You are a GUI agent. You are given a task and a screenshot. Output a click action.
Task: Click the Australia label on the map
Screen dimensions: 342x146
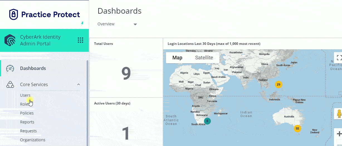click(289, 117)
